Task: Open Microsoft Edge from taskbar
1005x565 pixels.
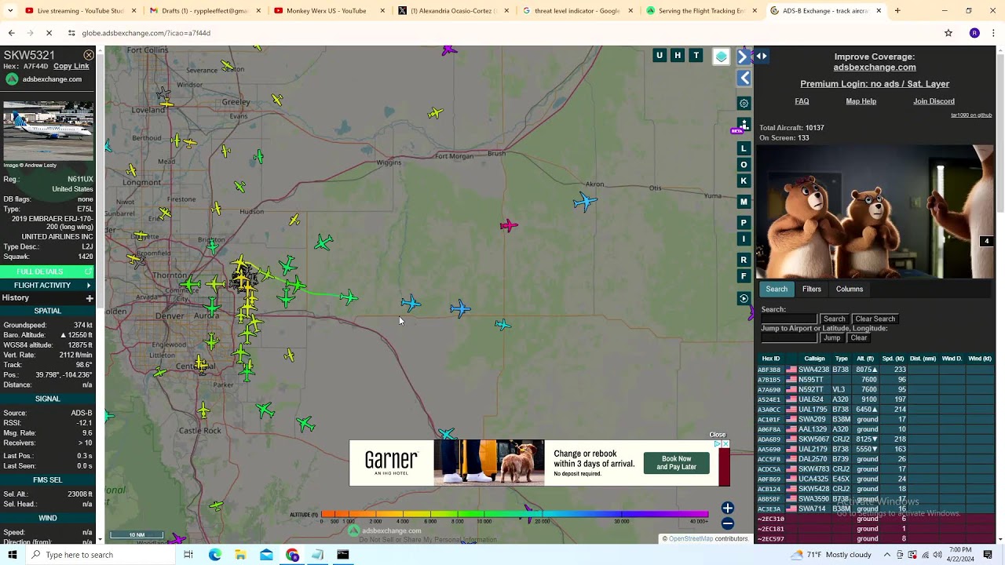Action: coord(214,555)
